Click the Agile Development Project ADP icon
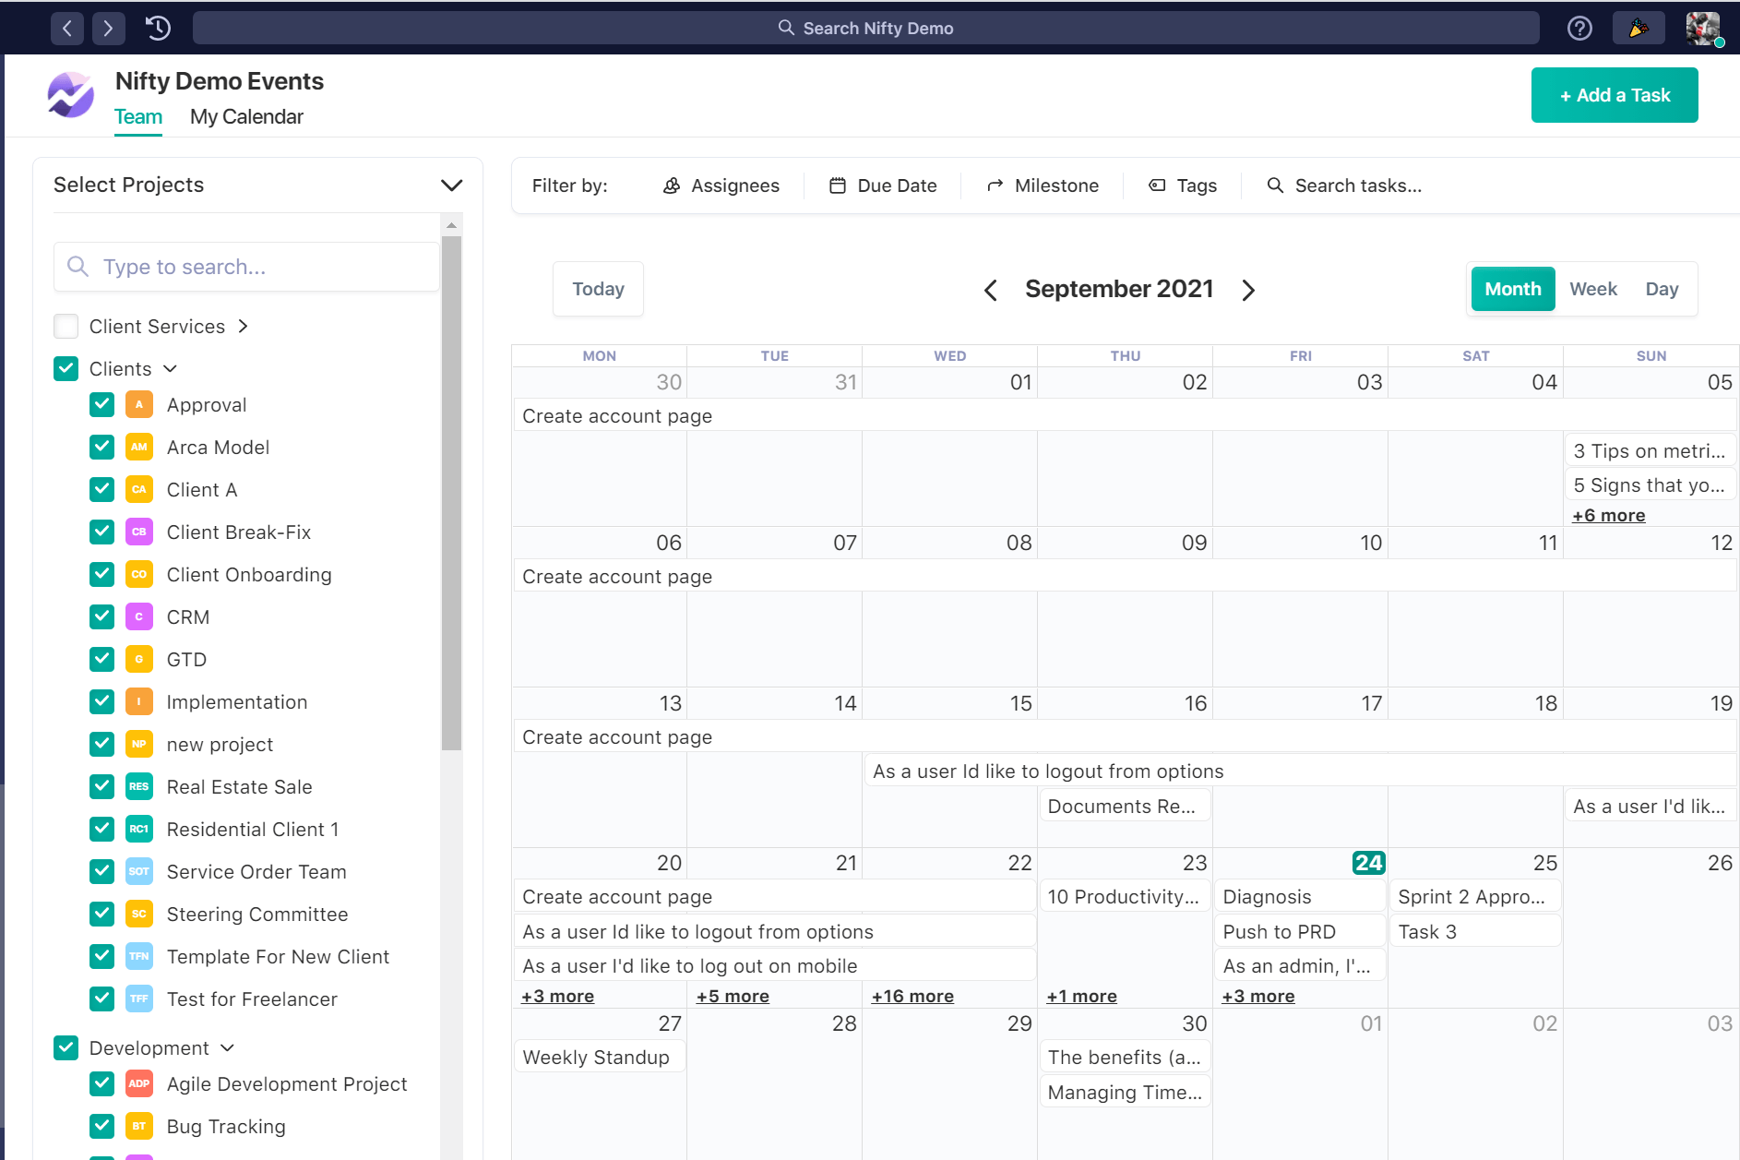This screenshot has width=1740, height=1160. (139, 1084)
